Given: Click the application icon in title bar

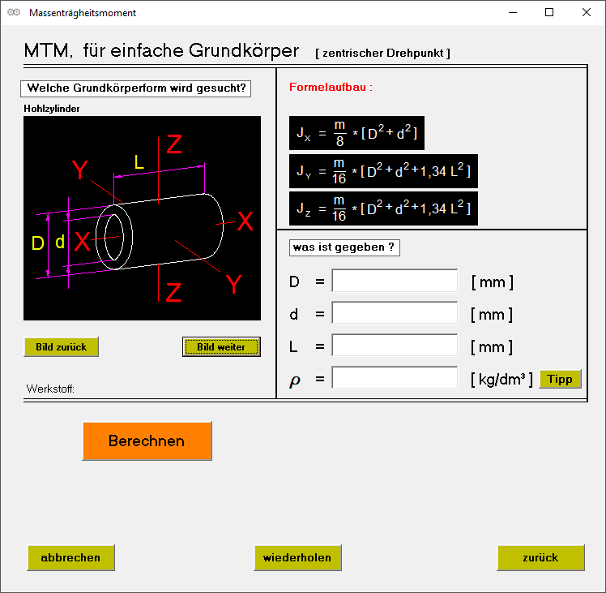Looking at the screenshot, I should (x=14, y=13).
